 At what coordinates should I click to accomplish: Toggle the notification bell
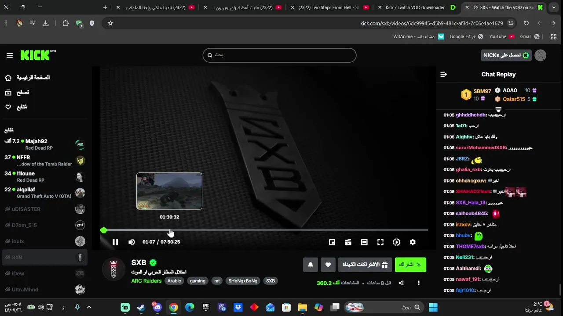click(311, 265)
